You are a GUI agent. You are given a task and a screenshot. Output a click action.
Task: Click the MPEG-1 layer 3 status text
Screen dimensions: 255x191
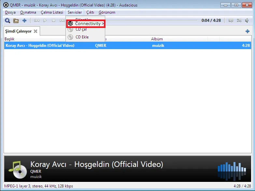[38, 186]
